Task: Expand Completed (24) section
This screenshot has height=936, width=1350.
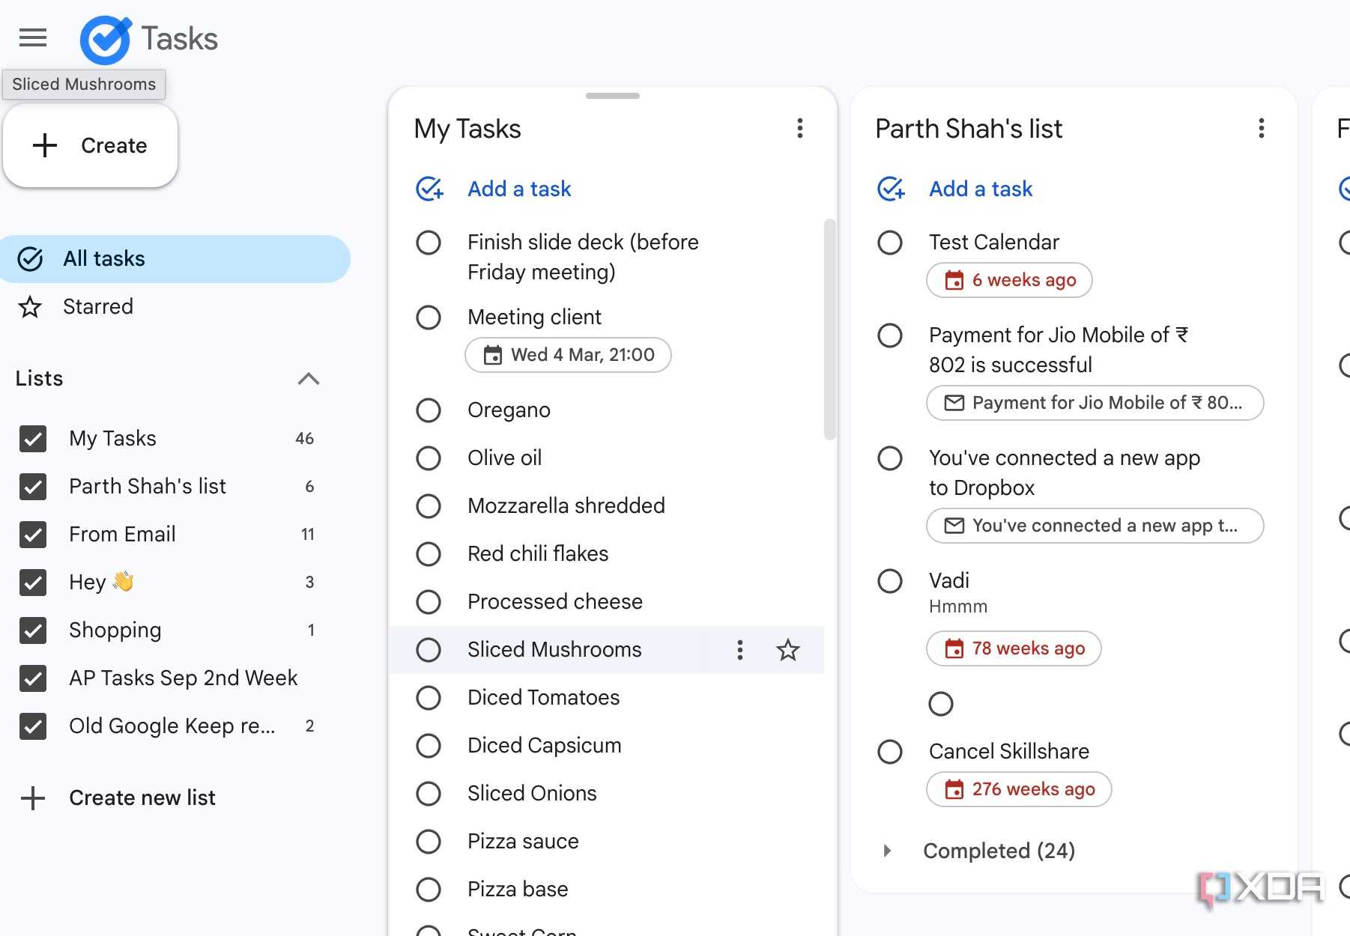Action: 887,851
